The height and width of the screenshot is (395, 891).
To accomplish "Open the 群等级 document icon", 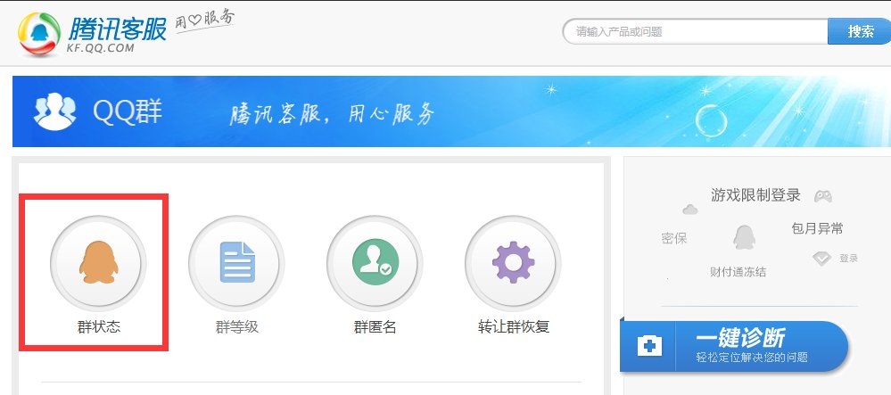I will [x=237, y=263].
